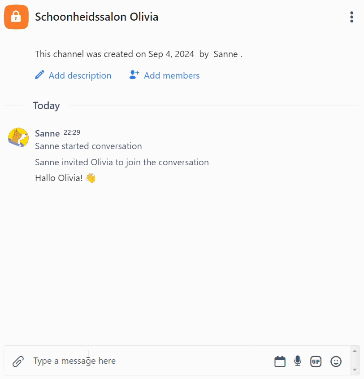Open the three-dot channel options menu

[352, 17]
